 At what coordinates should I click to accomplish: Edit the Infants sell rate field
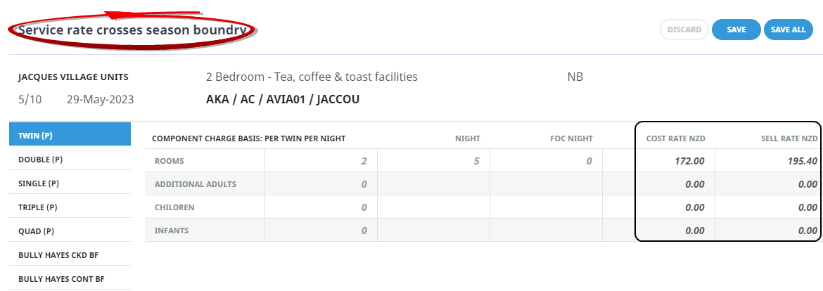point(767,230)
